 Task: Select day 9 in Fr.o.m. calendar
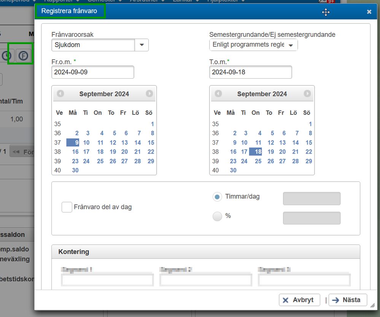click(x=73, y=143)
